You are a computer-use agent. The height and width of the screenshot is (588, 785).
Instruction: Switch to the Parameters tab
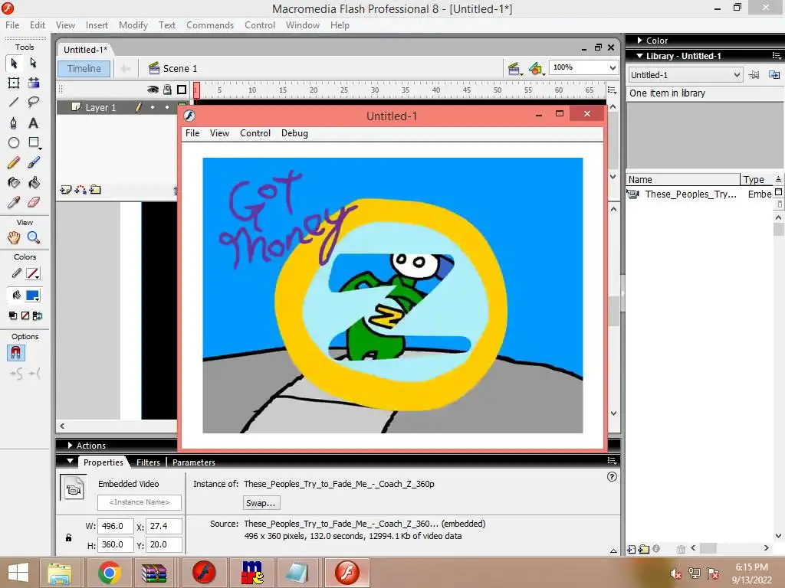coord(194,462)
